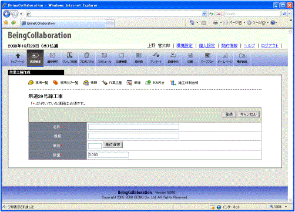The height and width of the screenshot is (212, 295).
Task: Open the Print button dropdown arrow
Action: point(221,23)
